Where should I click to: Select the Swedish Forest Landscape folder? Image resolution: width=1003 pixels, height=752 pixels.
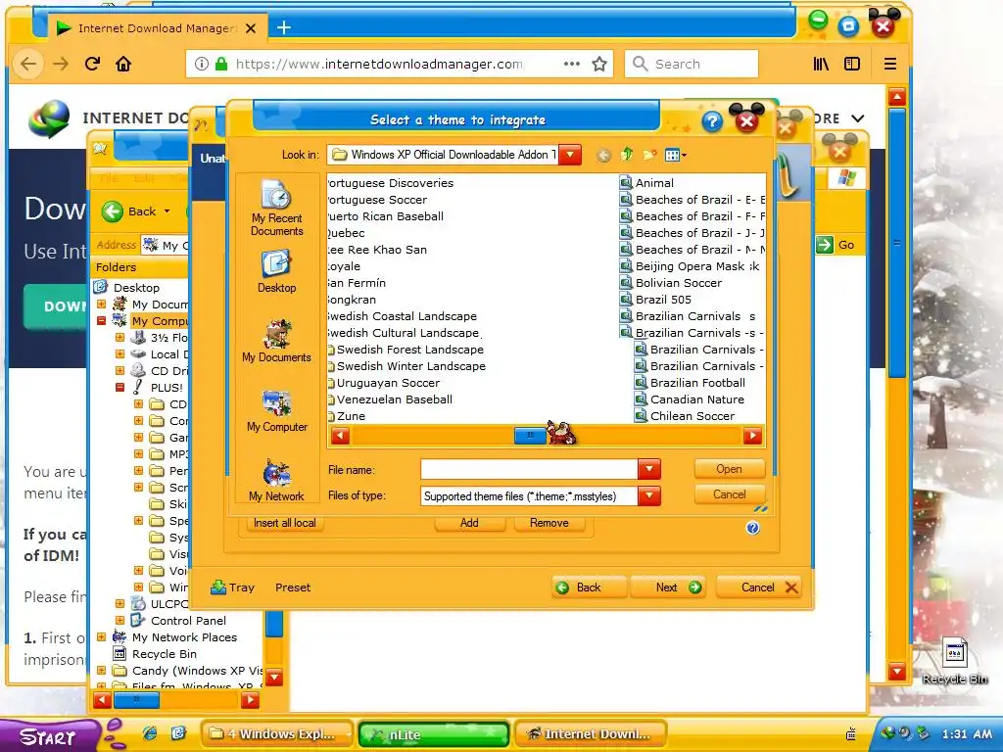coord(406,350)
